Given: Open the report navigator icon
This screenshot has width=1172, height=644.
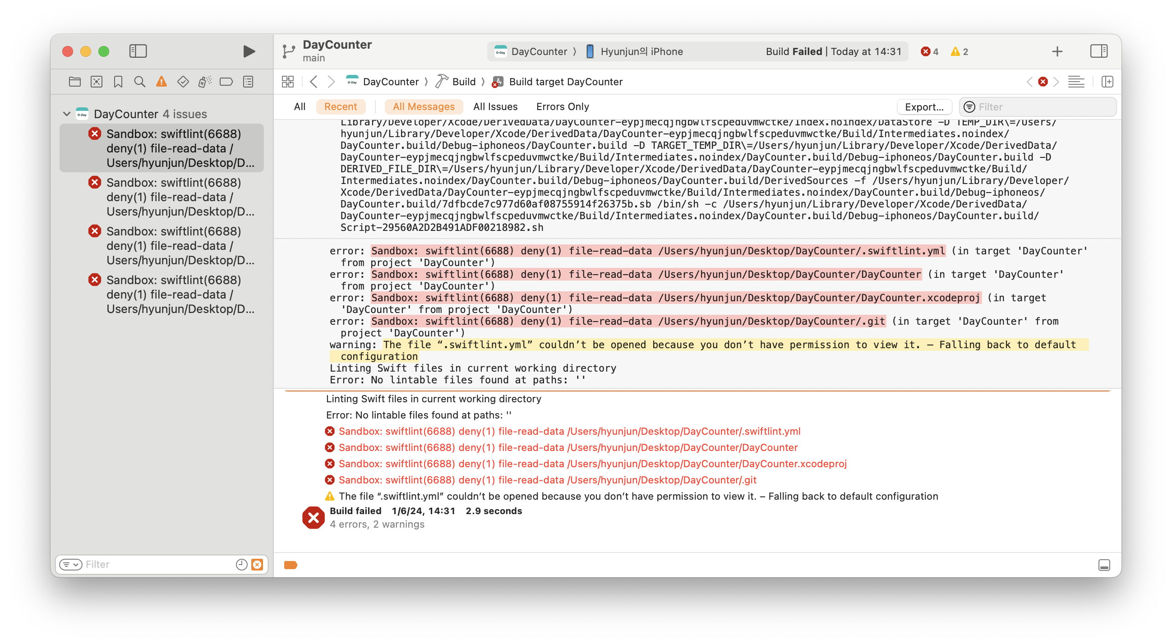Looking at the screenshot, I should pos(248,82).
